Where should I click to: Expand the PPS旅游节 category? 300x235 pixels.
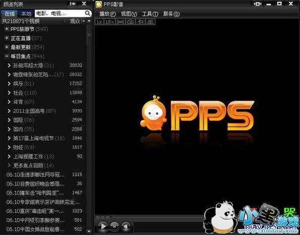click(7, 29)
